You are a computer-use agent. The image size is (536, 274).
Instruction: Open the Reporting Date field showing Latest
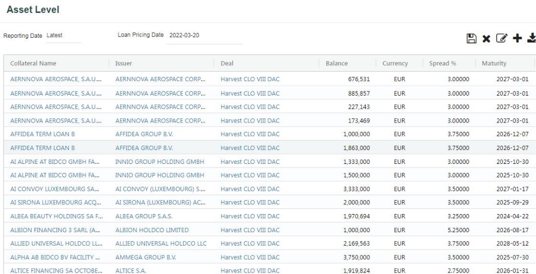coord(64,35)
